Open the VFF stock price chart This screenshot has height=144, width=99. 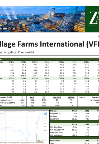pyautogui.click(x=25, y=127)
